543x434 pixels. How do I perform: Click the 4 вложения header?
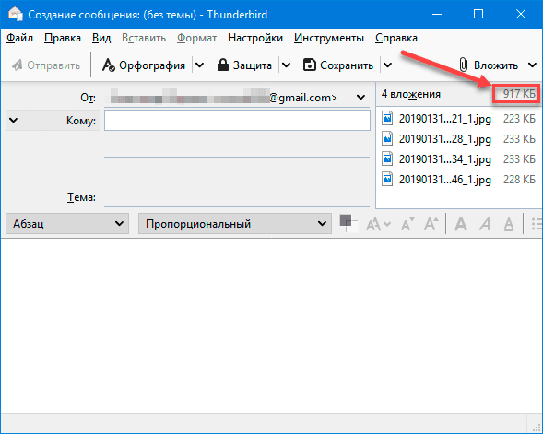411,94
